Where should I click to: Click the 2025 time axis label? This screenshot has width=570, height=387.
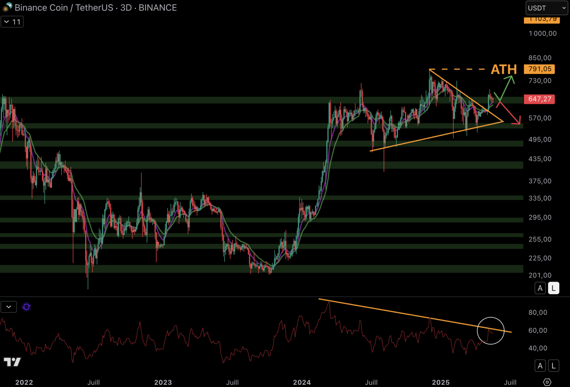click(441, 382)
